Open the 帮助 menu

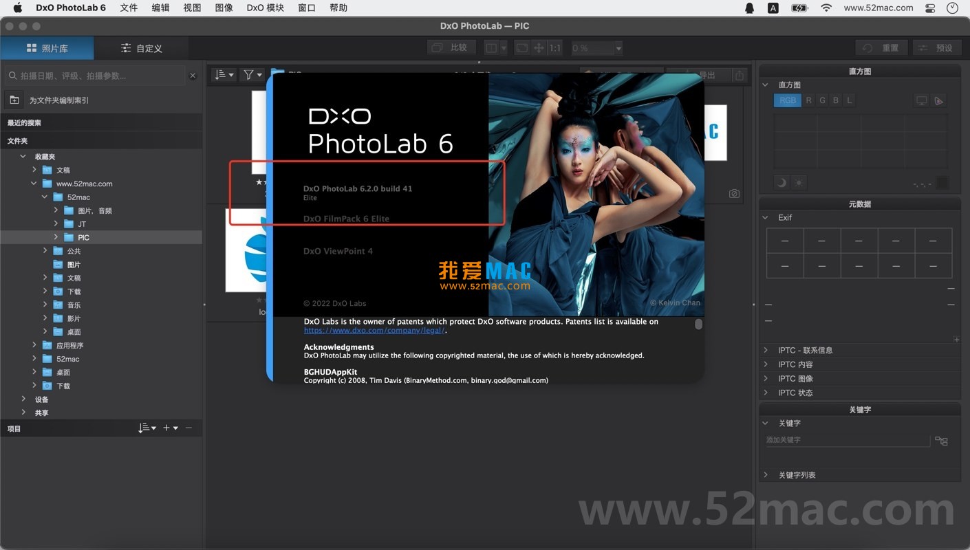[x=338, y=8]
